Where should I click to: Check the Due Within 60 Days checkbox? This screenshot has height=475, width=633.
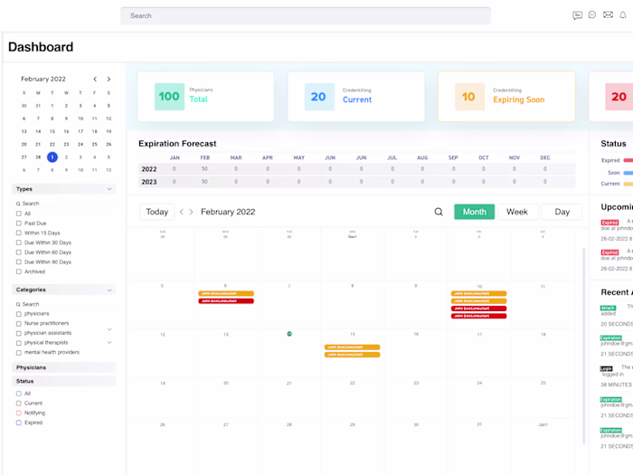(x=19, y=252)
